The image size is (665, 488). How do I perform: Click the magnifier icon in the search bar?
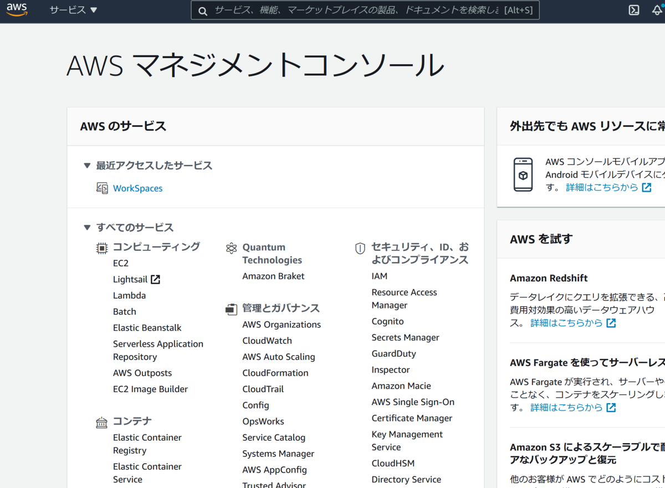203,10
